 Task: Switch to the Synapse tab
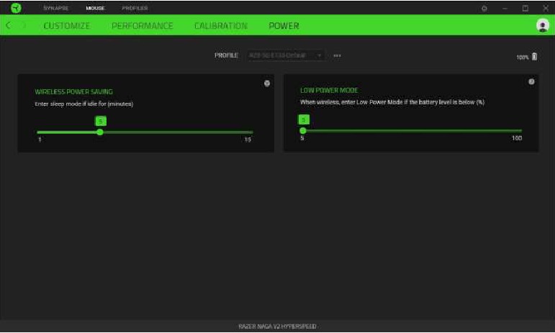coord(56,8)
